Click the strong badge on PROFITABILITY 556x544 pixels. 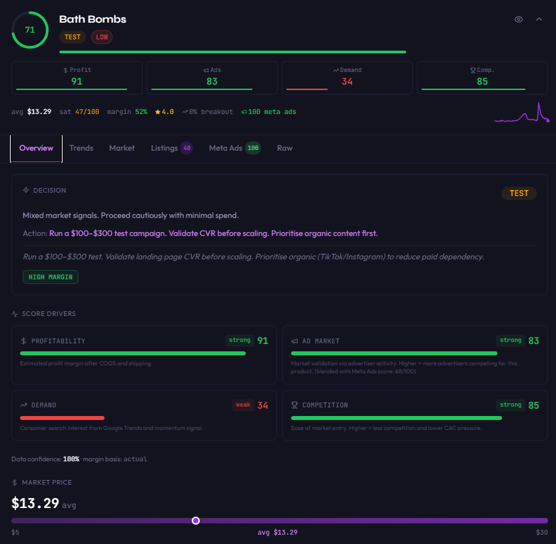click(x=240, y=340)
